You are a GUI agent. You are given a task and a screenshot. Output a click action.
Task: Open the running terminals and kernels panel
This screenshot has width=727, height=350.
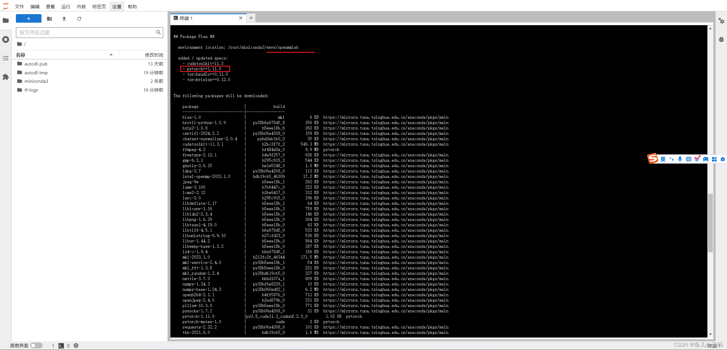coord(6,39)
